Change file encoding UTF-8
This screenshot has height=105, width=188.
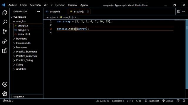tap(130, 101)
